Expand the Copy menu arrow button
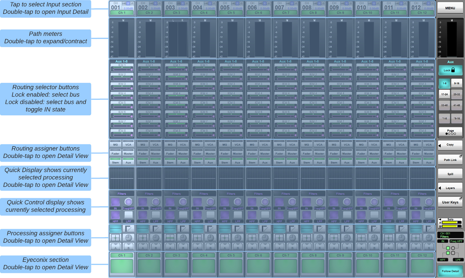 click(450, 145)
